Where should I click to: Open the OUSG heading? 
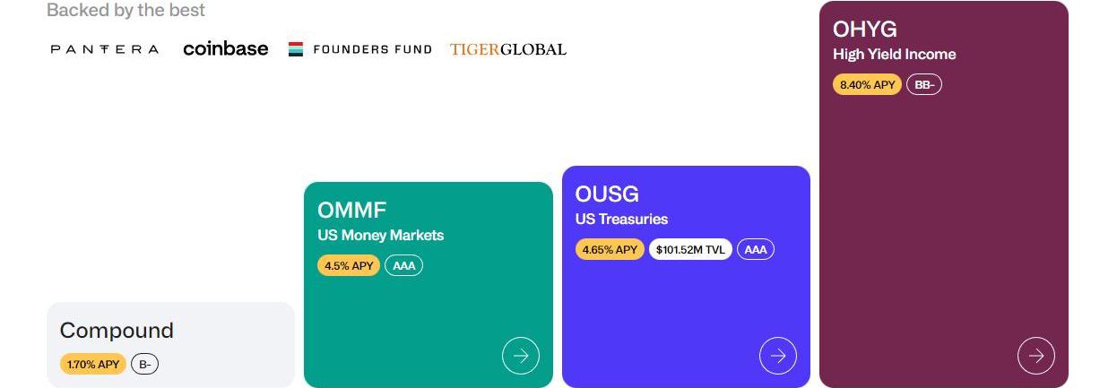[x=607, y=194]
